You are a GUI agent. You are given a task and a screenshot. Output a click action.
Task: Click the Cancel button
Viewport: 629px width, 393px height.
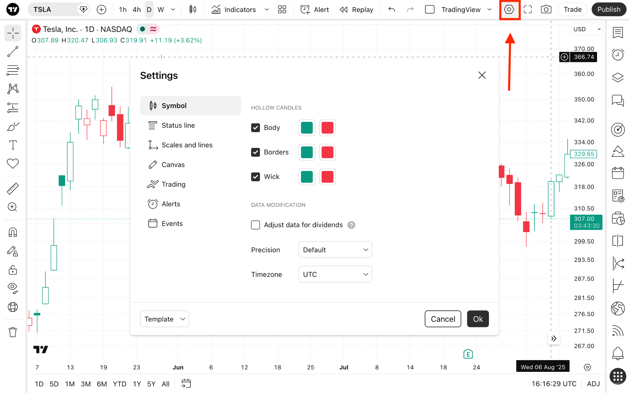[443, 319]
